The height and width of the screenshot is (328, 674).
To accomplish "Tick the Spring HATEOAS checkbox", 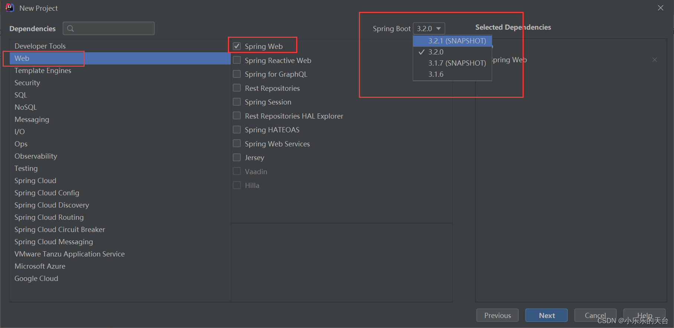I will 237,130.
